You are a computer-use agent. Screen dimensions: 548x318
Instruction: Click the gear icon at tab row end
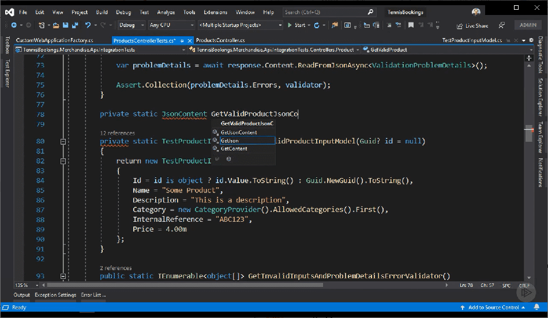(531, 40)
